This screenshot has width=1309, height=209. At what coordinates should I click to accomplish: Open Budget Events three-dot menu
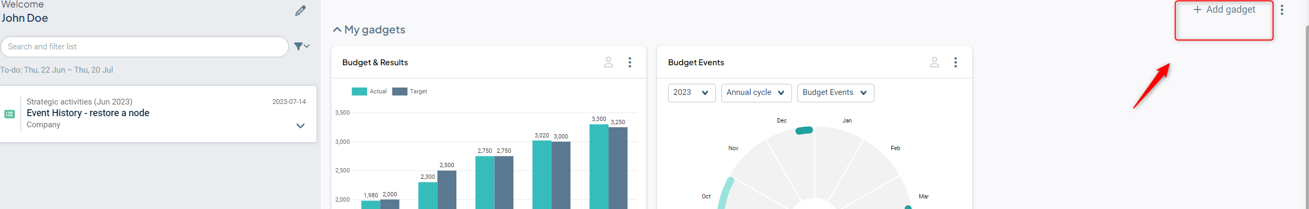955,62
